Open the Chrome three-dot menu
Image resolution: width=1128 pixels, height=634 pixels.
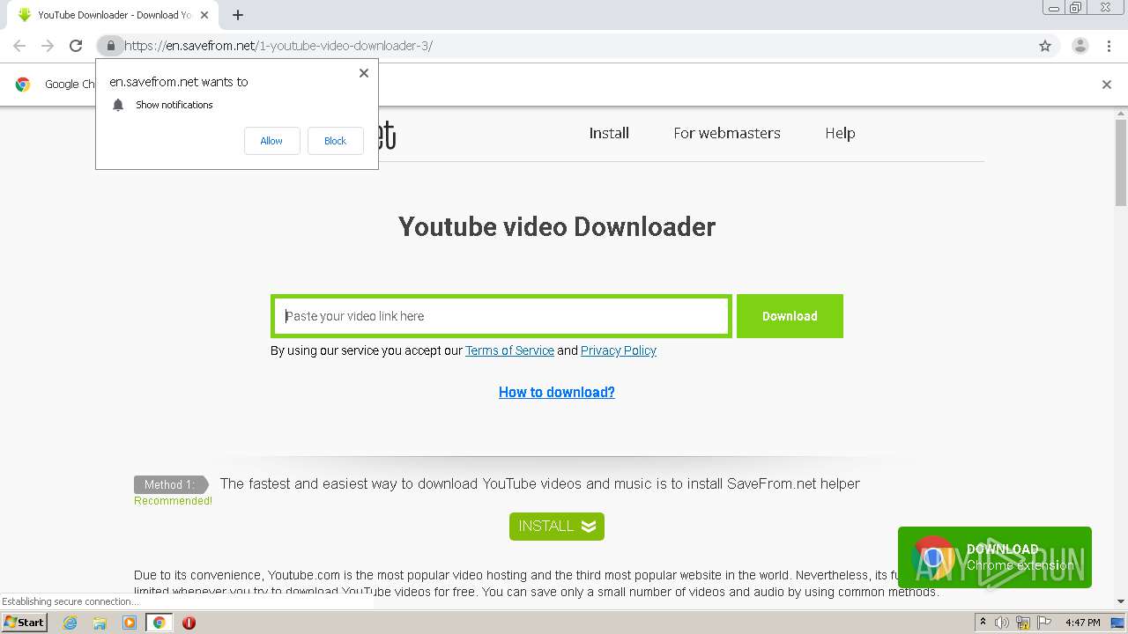point(1109,46)
